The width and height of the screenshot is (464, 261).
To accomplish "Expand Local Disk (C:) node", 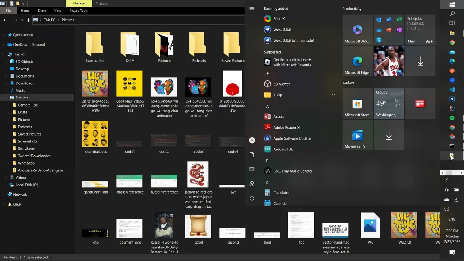I will click(x=6, y=185).
